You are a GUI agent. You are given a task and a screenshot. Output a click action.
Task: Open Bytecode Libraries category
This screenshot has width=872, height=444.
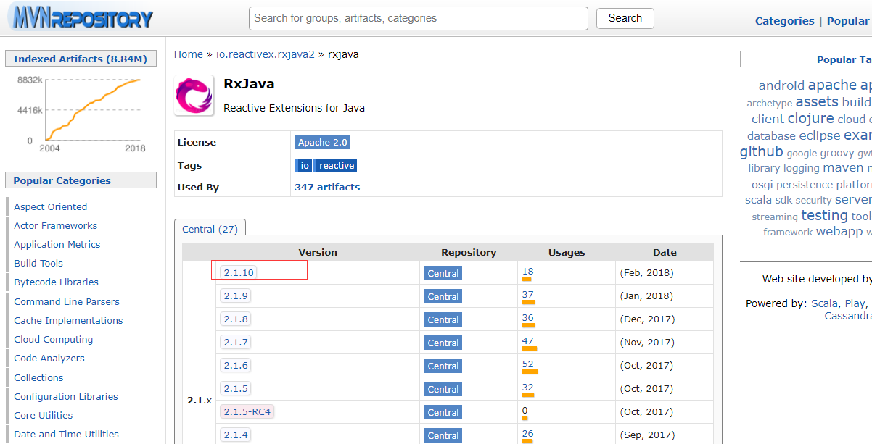click(56, 282)
